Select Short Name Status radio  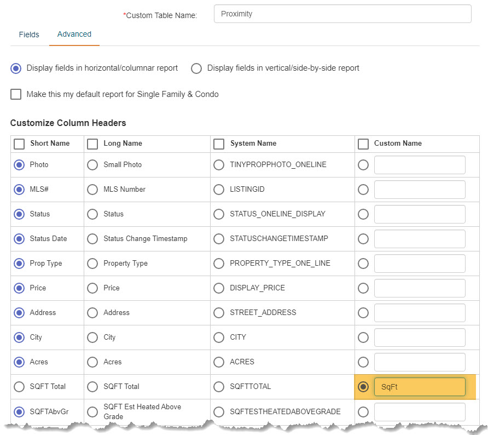[x=19, y=214]
